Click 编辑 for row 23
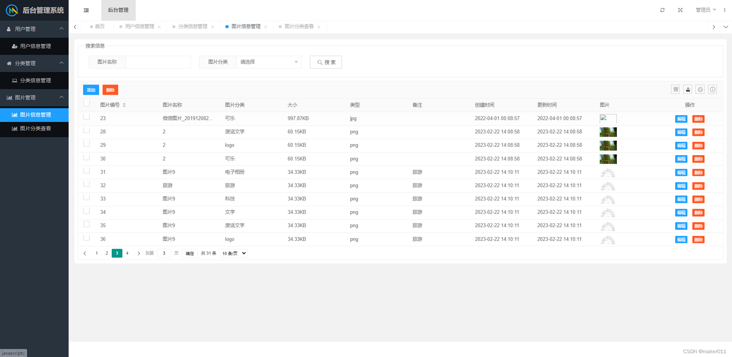Viewport: 732px width, 357px height. (x=681, y=119)
